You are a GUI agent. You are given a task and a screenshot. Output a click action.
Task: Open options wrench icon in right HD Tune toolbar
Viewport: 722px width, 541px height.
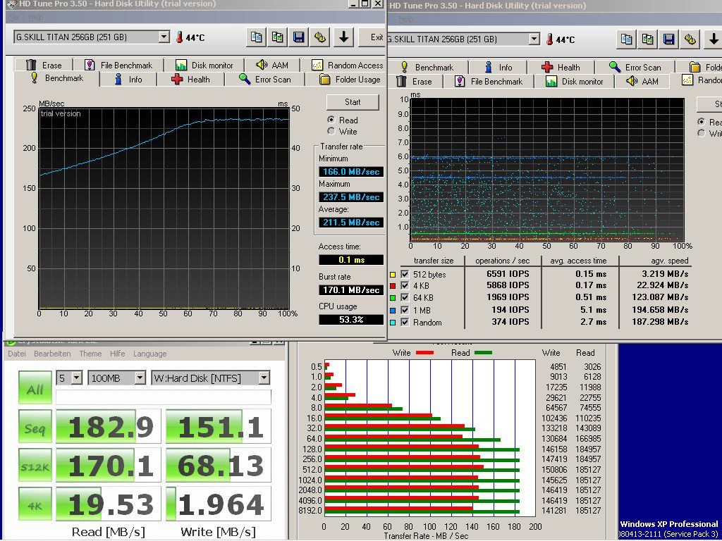[690, 39]
